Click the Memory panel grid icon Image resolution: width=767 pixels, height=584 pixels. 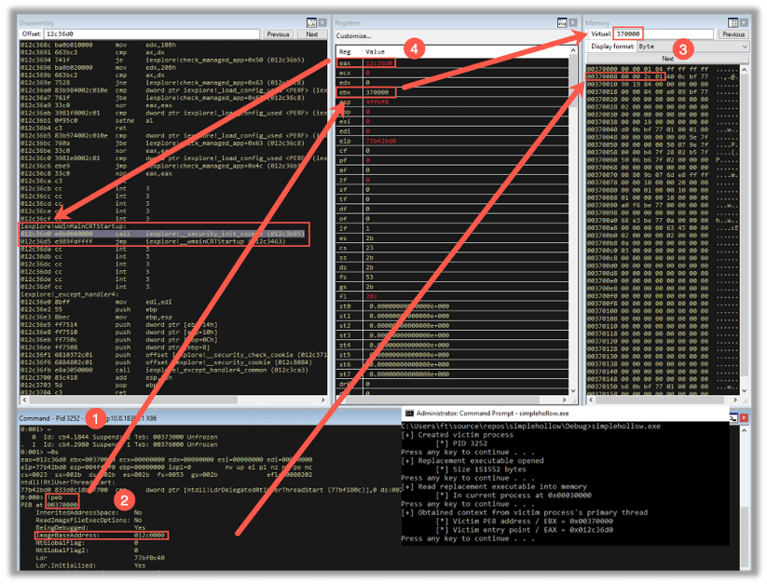click(x=733, y=22)
